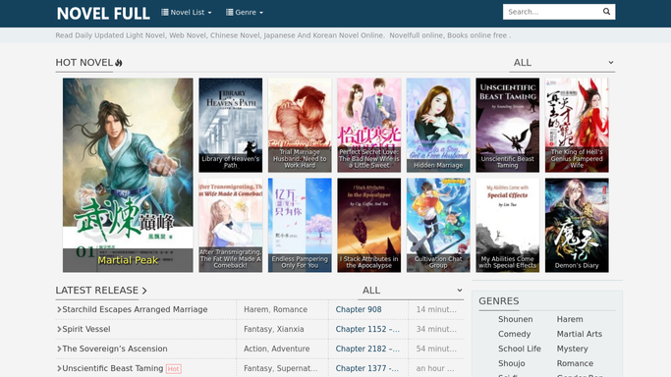
Task: Select the Comedy genre
Action: point(515,334)
